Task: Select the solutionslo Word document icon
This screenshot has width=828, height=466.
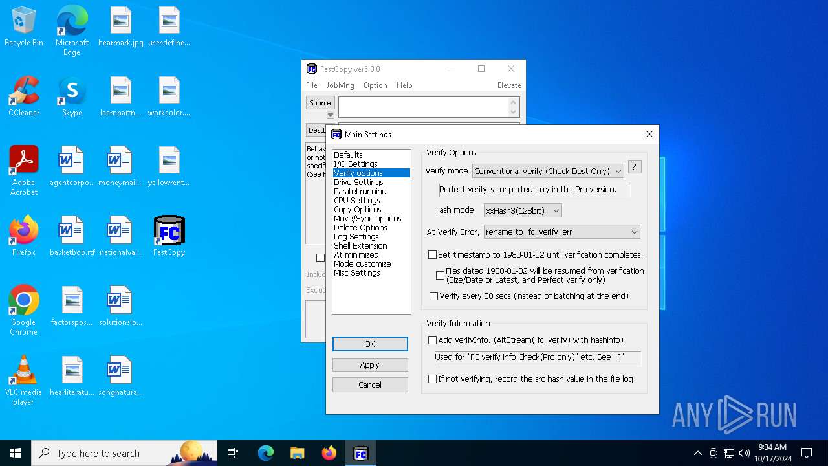Action: tap(121, 307)
